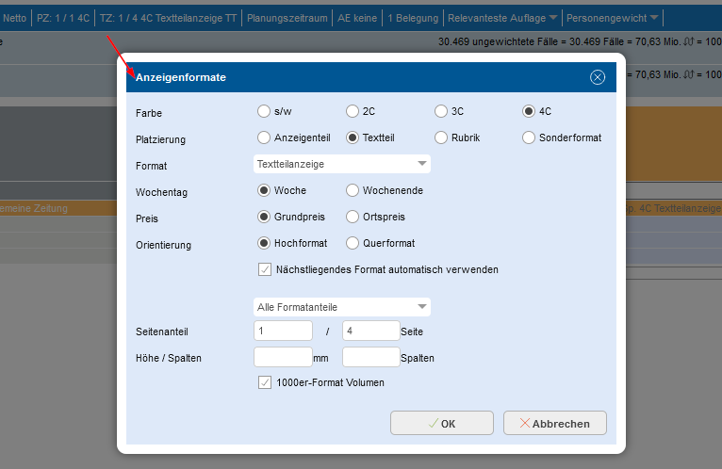
Task: Toggle Nächstliegendes Format automatisch verwenden checkbox
Action: point(264,269)
